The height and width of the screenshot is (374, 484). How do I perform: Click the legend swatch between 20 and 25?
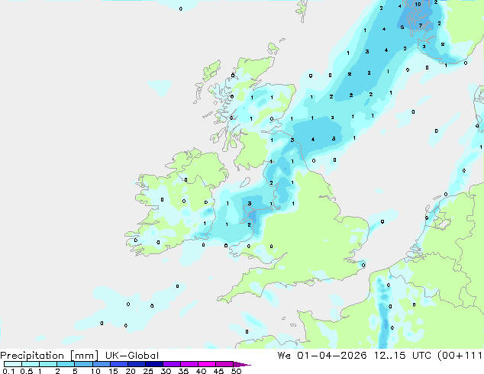point(136,364)
